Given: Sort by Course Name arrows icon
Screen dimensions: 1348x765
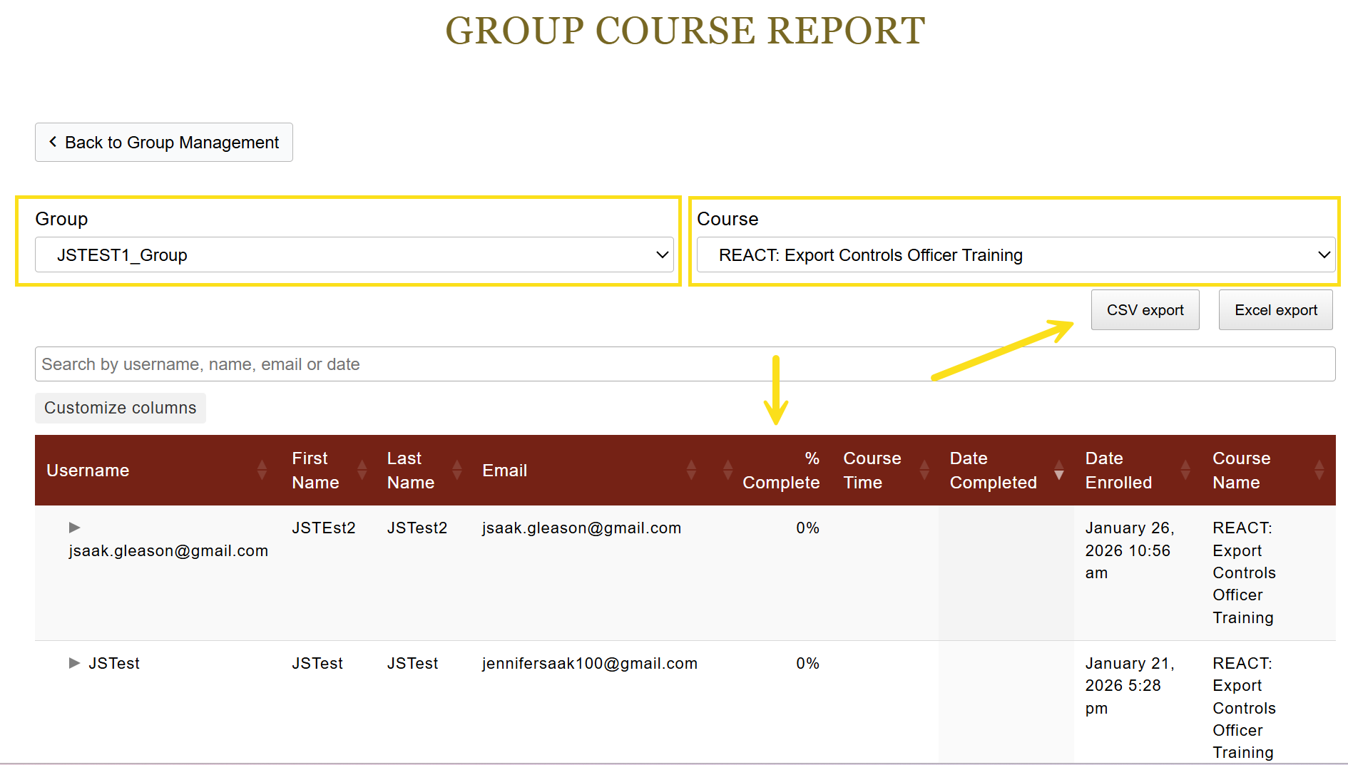Looking at the screenshot, I should point(1319,470).
